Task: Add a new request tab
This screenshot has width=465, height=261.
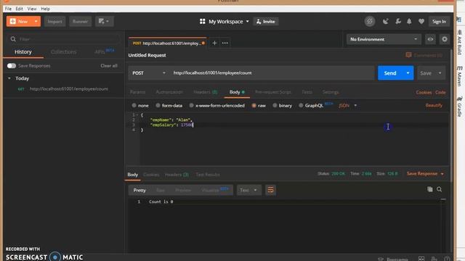Action: pyautogui.click(x=214, y=43)
